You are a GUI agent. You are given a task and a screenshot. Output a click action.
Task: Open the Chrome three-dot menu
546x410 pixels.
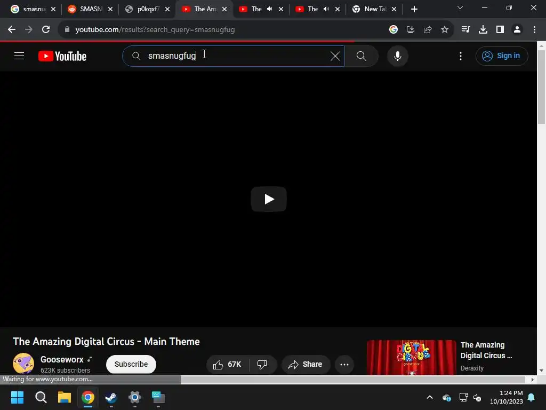[x=534, y=30]
